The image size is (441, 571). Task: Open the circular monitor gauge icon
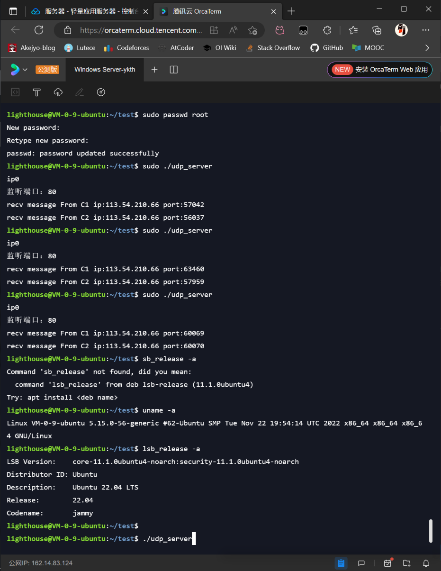[101, 92]
